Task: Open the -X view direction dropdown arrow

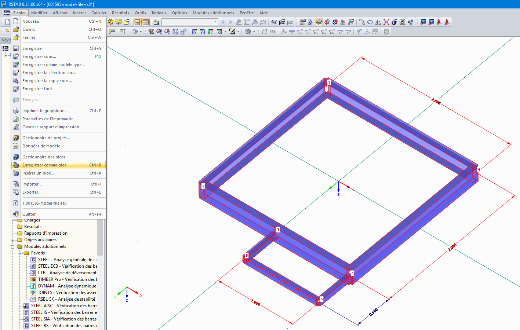Action: [225, 32]
